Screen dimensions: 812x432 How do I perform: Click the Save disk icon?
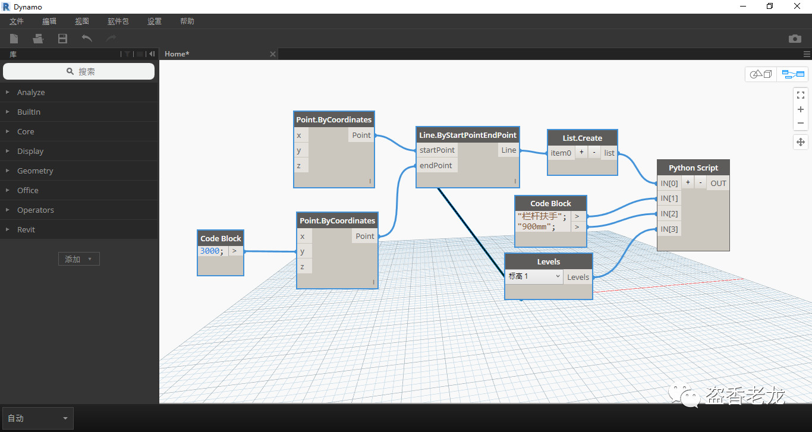tap(62, 39)
